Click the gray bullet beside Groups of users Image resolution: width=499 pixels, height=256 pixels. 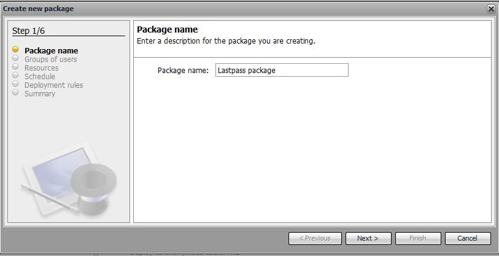[x=16, y=59]
